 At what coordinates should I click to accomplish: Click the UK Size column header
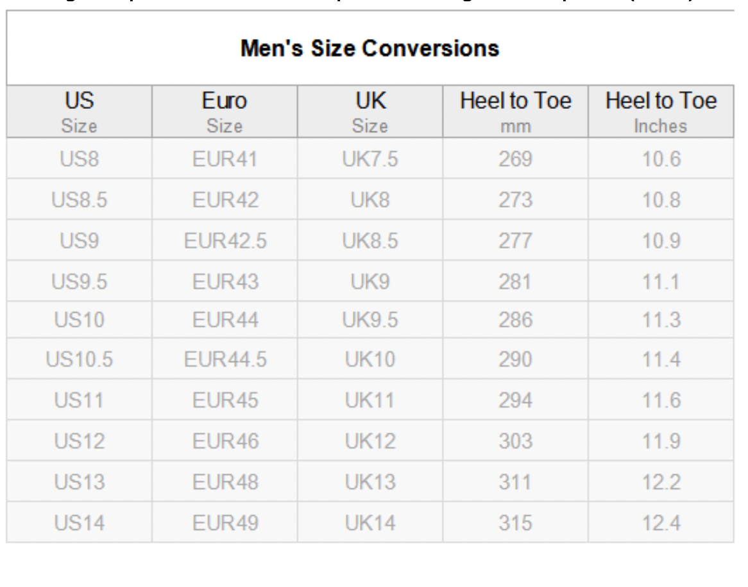tap(370, 112)
